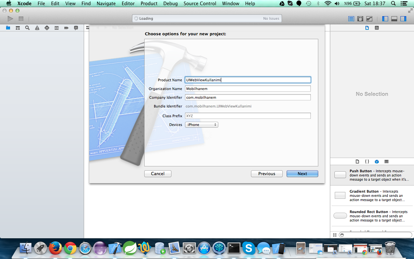Open the Debug navigator icon
Screen dimensions: 414x259
tap(57, 28)
